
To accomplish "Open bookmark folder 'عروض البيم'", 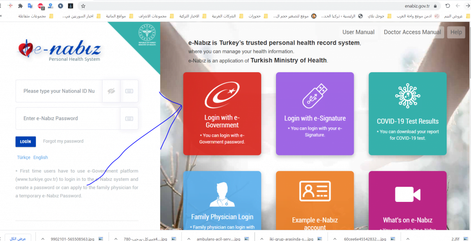I will 457,16.
